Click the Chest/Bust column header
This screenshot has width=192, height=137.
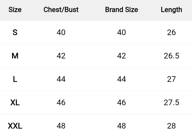pyautogui.click(x=61, y=10)
